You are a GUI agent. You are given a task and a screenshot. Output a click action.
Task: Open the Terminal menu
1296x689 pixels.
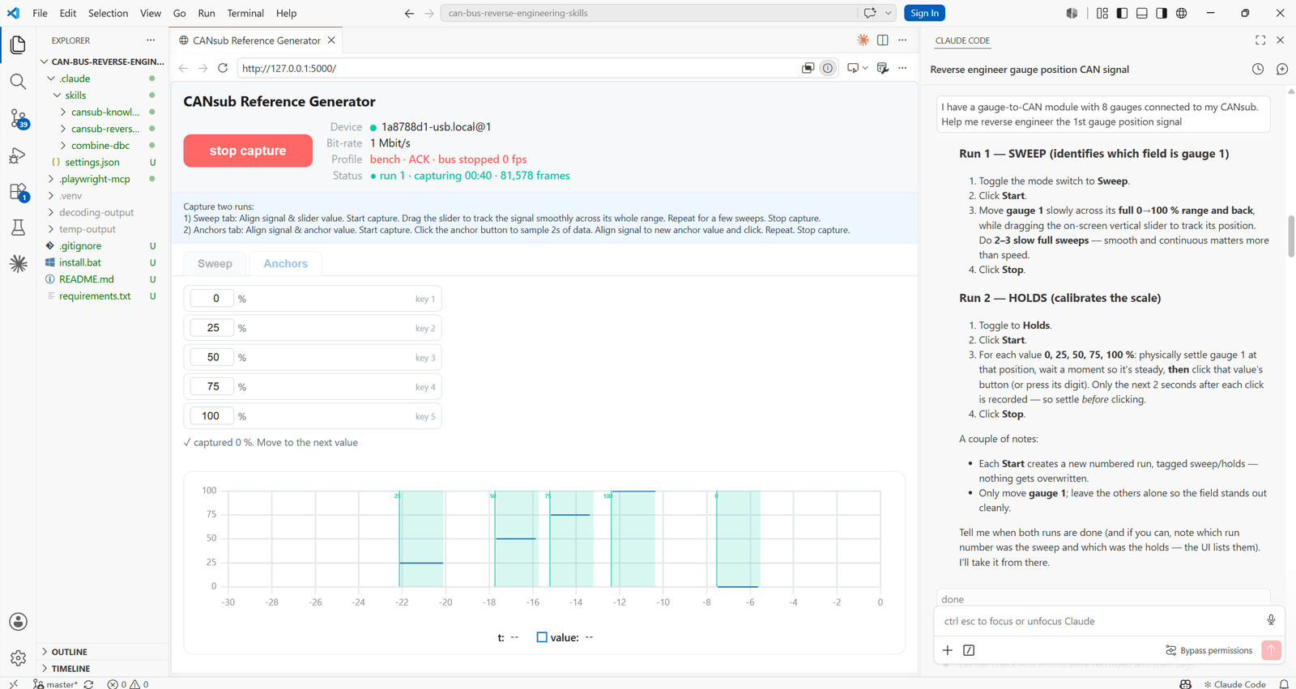(x=245, y=13)
